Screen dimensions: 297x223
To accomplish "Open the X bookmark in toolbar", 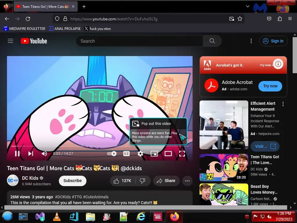I will tap(97, 29).
